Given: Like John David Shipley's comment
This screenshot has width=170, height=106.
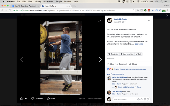Looking at the screenshot, I should (114, 84).
